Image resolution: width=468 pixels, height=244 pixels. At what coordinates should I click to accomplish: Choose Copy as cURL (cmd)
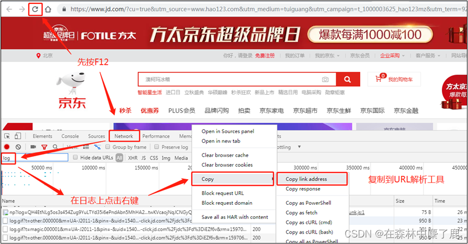(x=309, y=222)
